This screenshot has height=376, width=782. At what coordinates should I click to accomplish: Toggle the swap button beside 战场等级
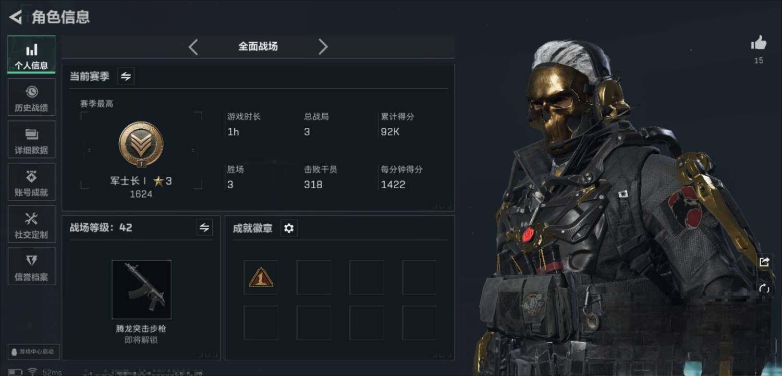(204, 227)
